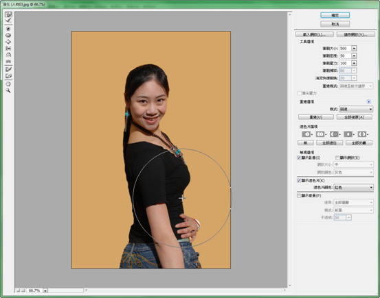Select the Bloat tool
380x298 pixels.
click(8, 42)
